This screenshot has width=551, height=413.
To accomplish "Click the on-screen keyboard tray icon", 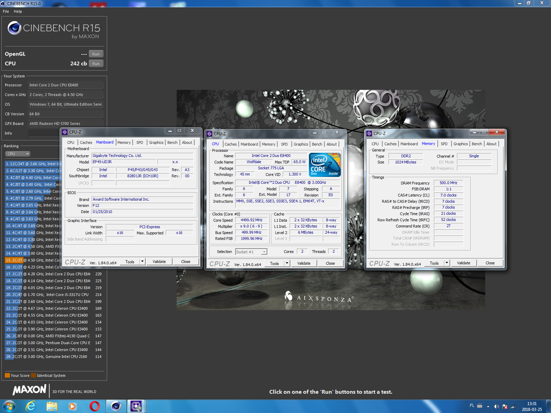I will coord(480,405).
